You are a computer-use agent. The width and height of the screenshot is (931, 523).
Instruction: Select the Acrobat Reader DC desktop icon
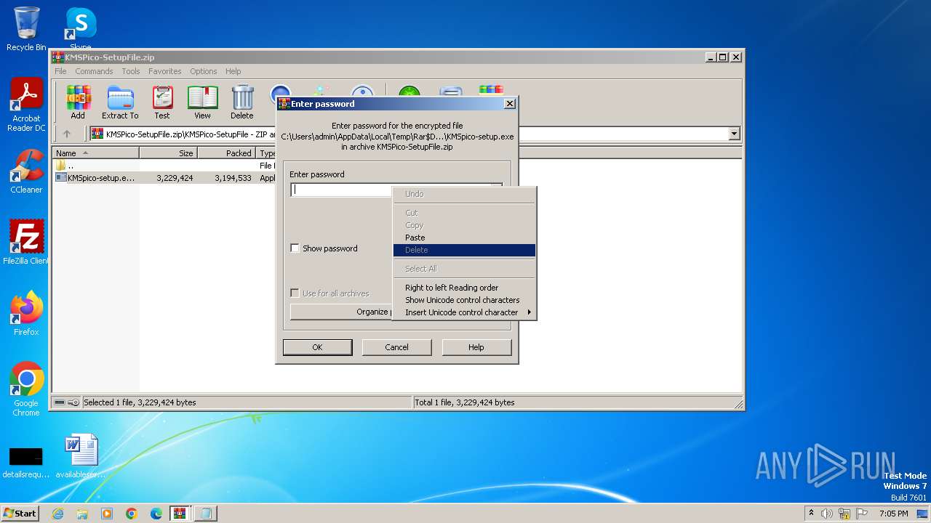(26, 105)
